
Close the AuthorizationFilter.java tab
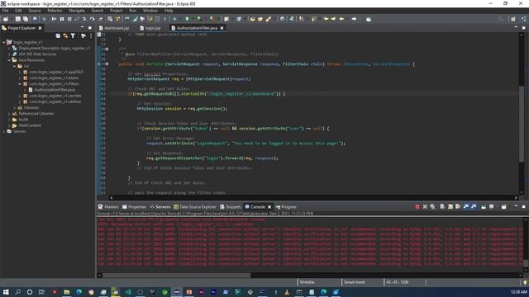pos(222,28)
